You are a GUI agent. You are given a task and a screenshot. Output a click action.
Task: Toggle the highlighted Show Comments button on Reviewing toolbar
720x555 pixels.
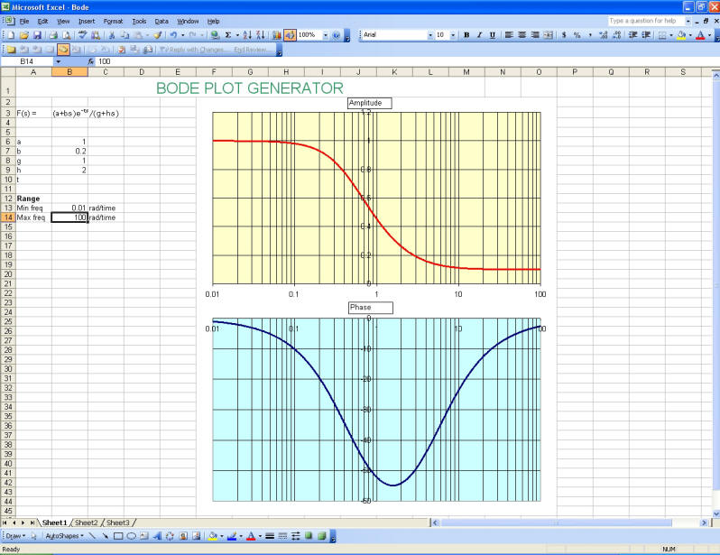[63, 49]
